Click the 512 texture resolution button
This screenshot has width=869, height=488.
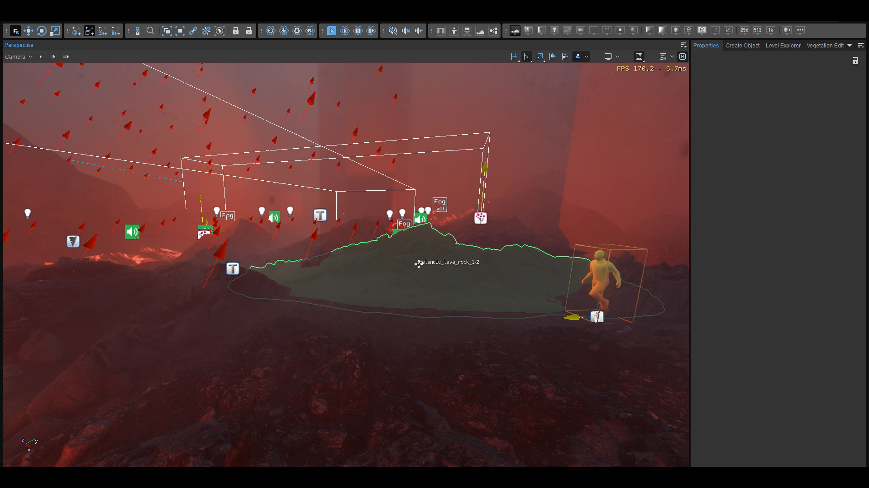757,30
